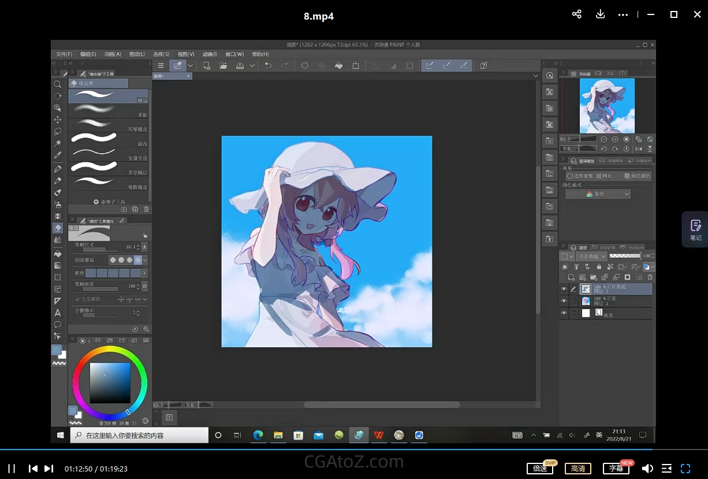Click the Undo arrow in the command bar
708x479 pixels.
[x=268, y=66]
